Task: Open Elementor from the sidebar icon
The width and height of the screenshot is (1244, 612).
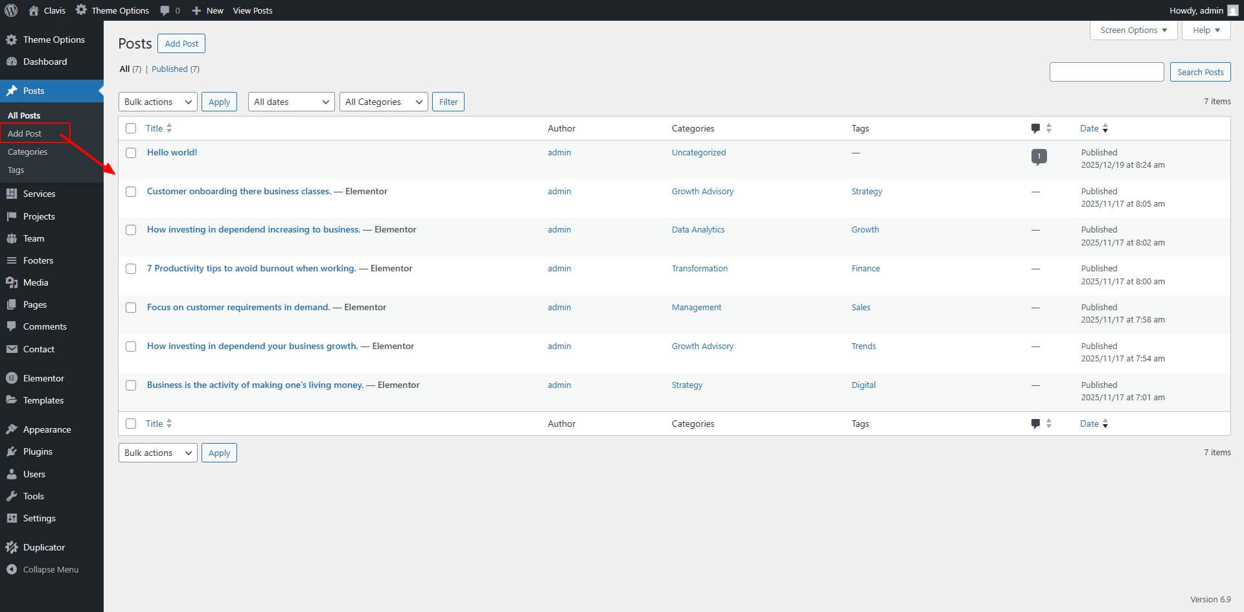Action: pos(12,378)
